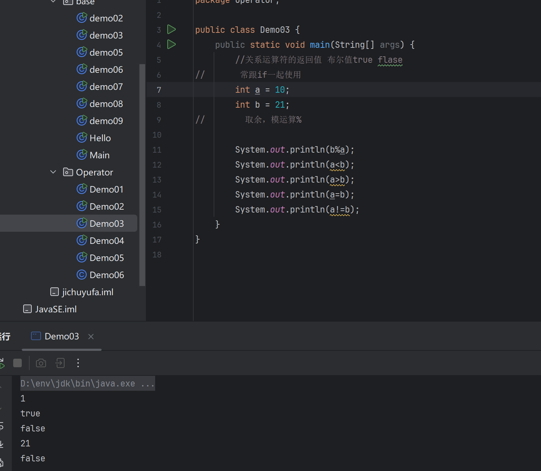
Task: Click the exit/redirect icon in run toolbar
Action: click(x=60, y=363)
